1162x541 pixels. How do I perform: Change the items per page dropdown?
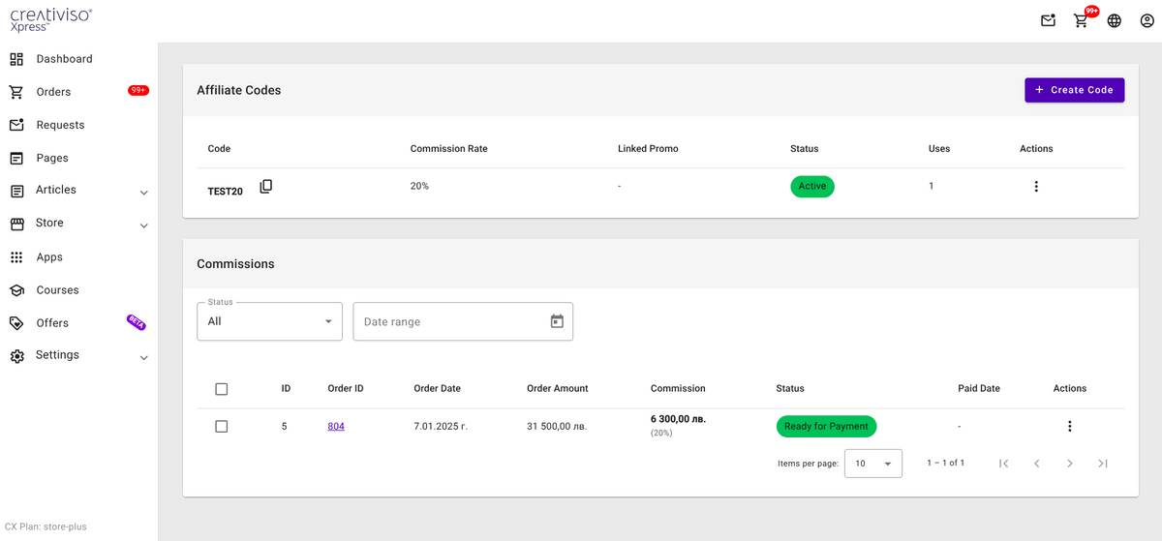click(872, 464)
